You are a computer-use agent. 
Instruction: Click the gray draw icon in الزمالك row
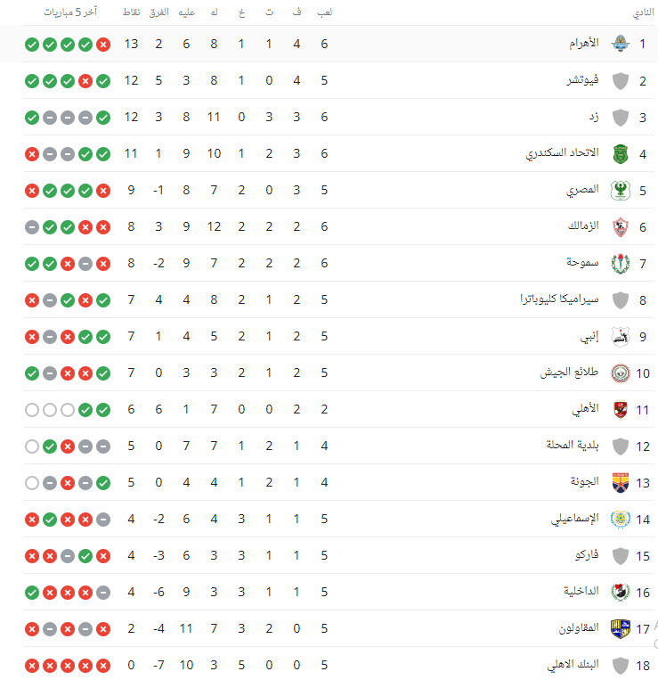32,226
